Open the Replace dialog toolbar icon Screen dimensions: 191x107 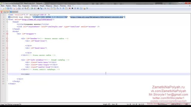click(x=41, y=9)
